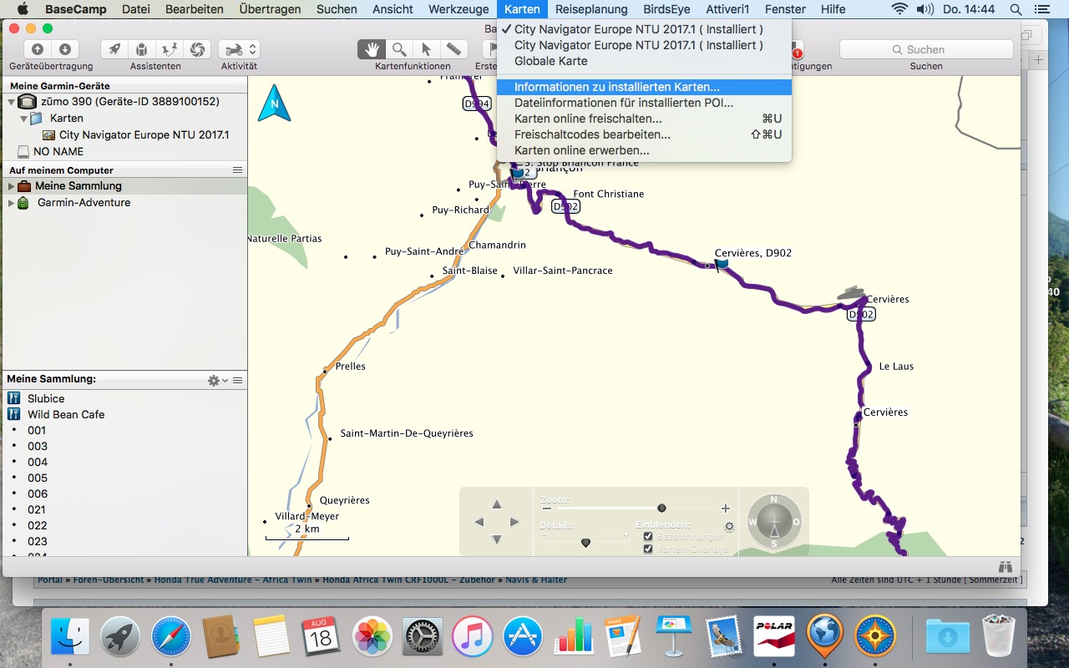Open the Reiseplanung menu
Screen dimensions: 1069x668
point(590,9)
